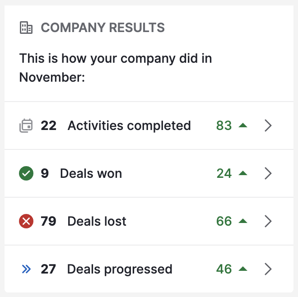Click the blue Deals progressed double-arrow icon
Screen dimensions: 298x297
26,269
